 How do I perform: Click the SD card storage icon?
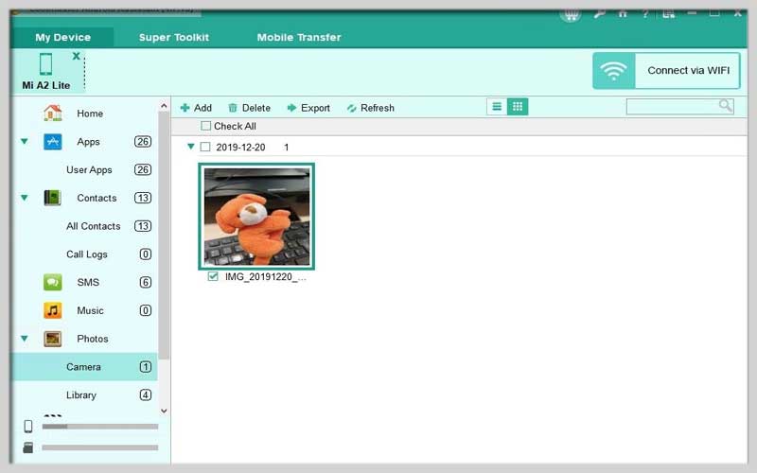pyautogui.click(x=28, y=447)
